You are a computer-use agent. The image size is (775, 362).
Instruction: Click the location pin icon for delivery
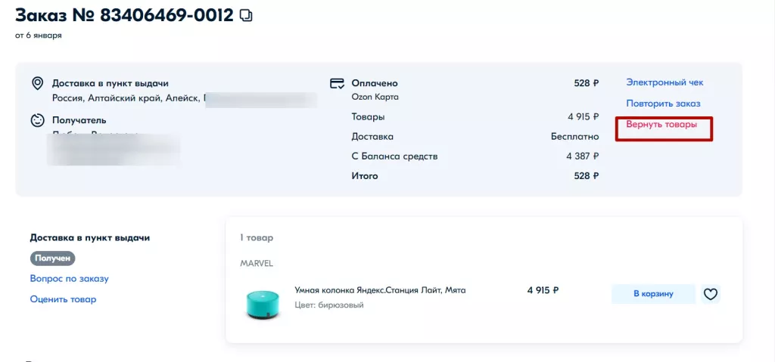[x=37, y=83]
